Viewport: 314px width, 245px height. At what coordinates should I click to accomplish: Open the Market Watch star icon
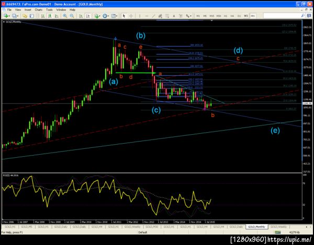(25, 16)
